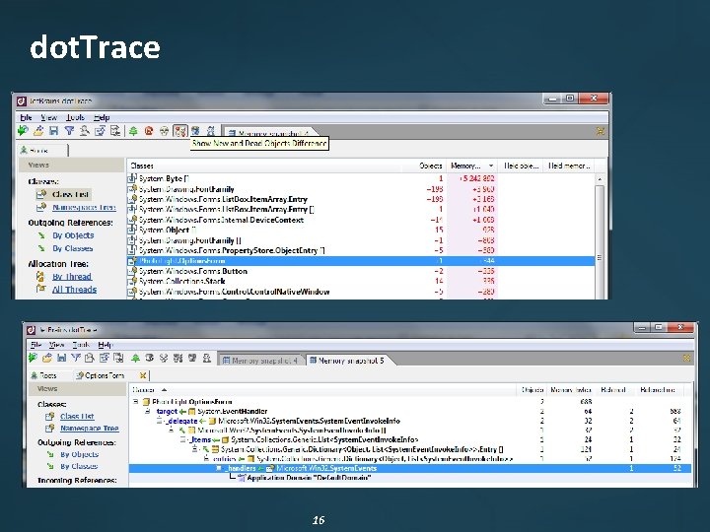The height and width of the screenshot is (532, 710).
Task: Close snapshot with yellow X in top window
Action: point(601,131)
